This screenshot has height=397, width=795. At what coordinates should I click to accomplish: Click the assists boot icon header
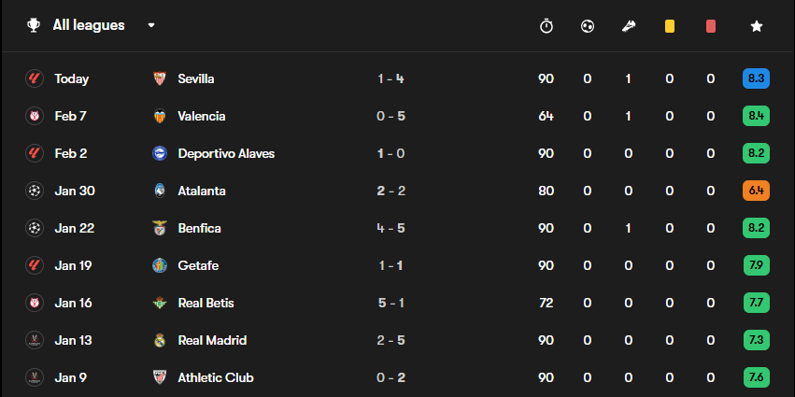pyautogui.click(x=629, y=26)
